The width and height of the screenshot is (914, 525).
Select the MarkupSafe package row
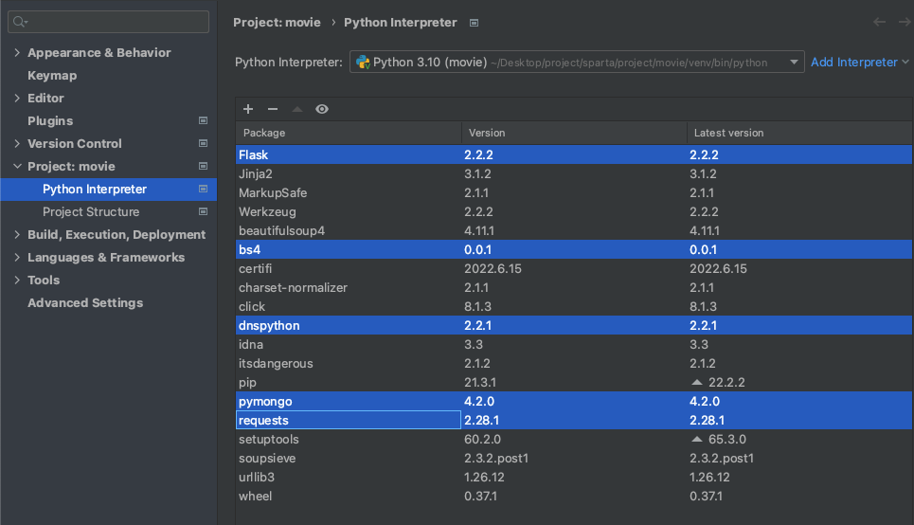(x=574, y=192)
